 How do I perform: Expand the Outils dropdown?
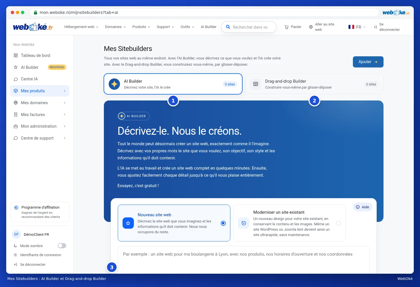(187, 27)
